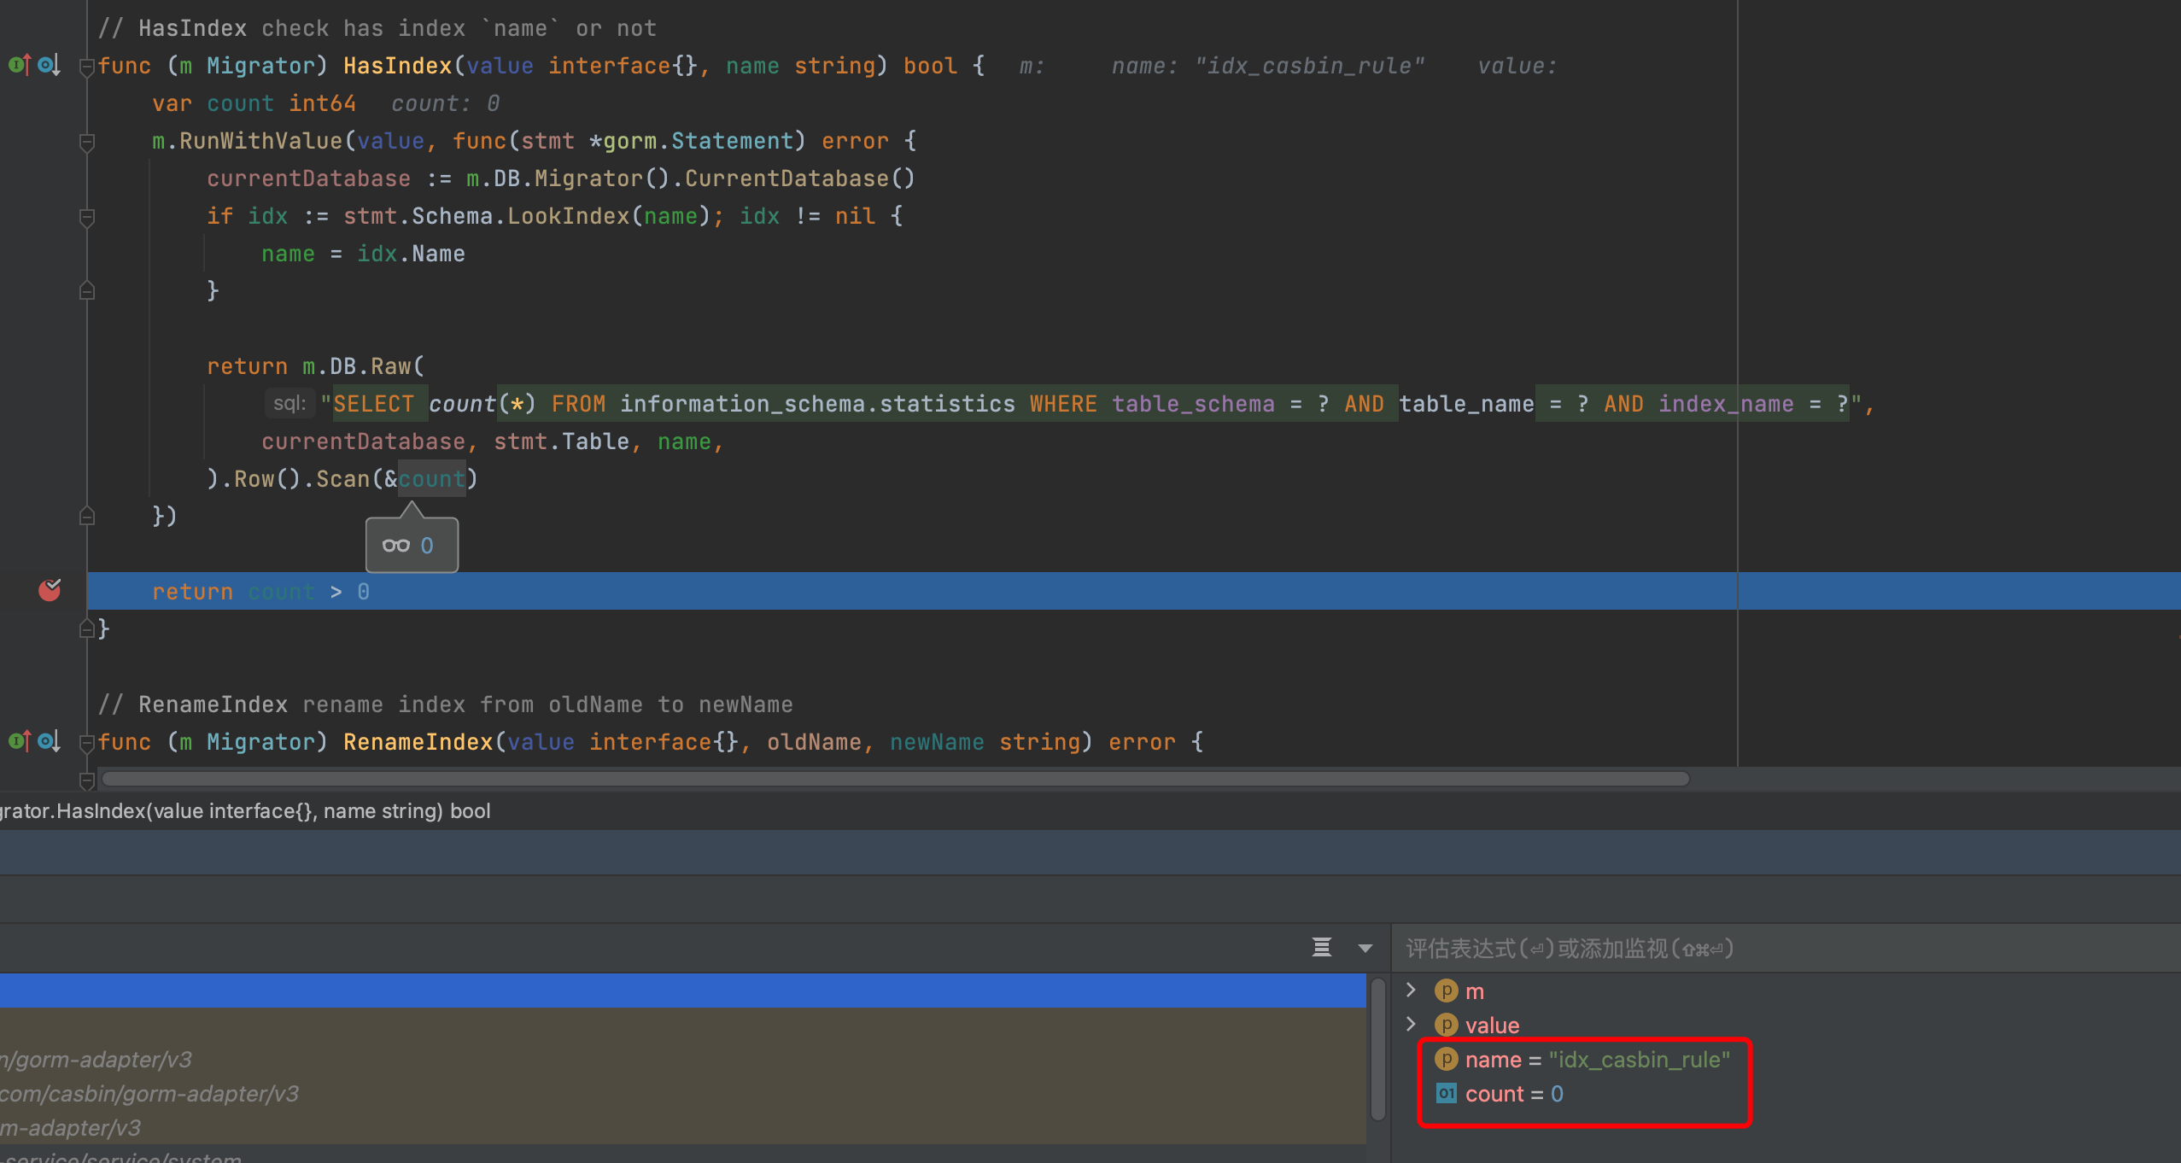The image size is (2181, 1163).
Task: Toggle the breakpoint on the return count line
Action: (50, 590)
